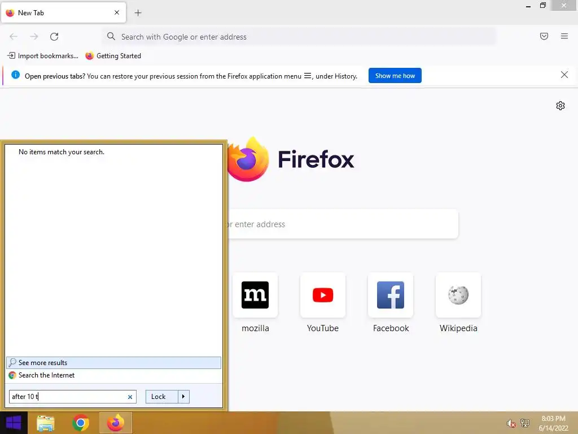Click Search the Internet in Start menu
This screenshot has width=578, height=434.
(113, 375)
